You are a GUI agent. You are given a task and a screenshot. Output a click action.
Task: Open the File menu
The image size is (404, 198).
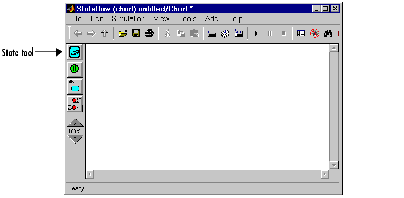tap(76, 19)
